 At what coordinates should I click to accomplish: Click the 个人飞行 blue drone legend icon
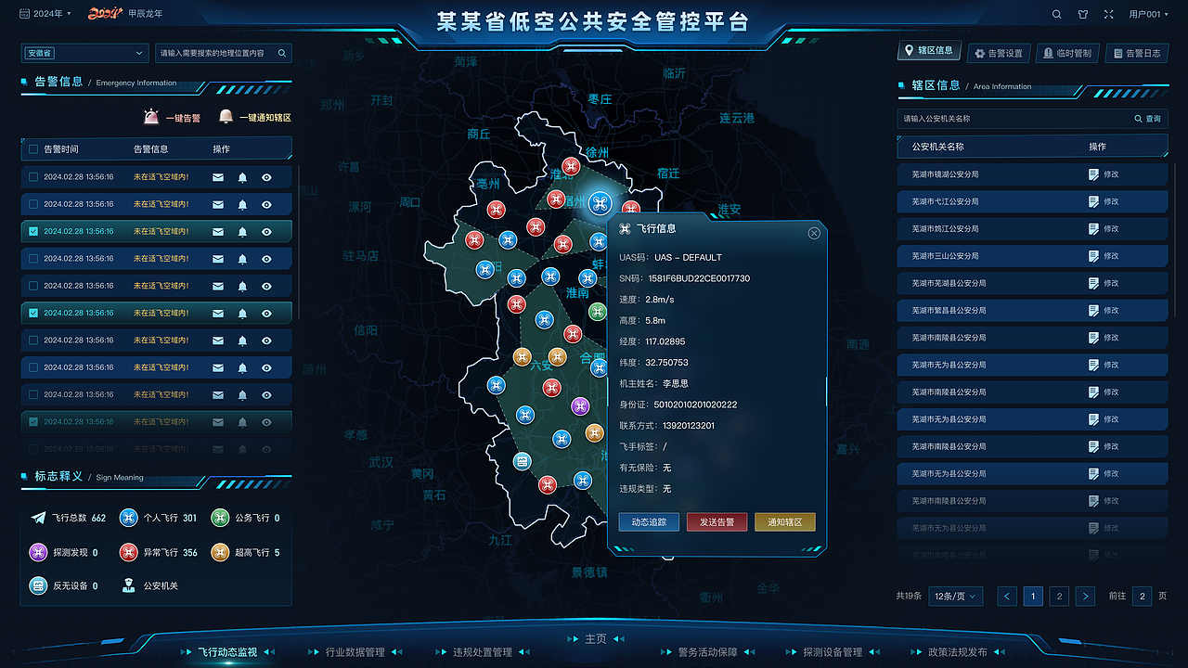pyautogui.click(x=128, y=518)
